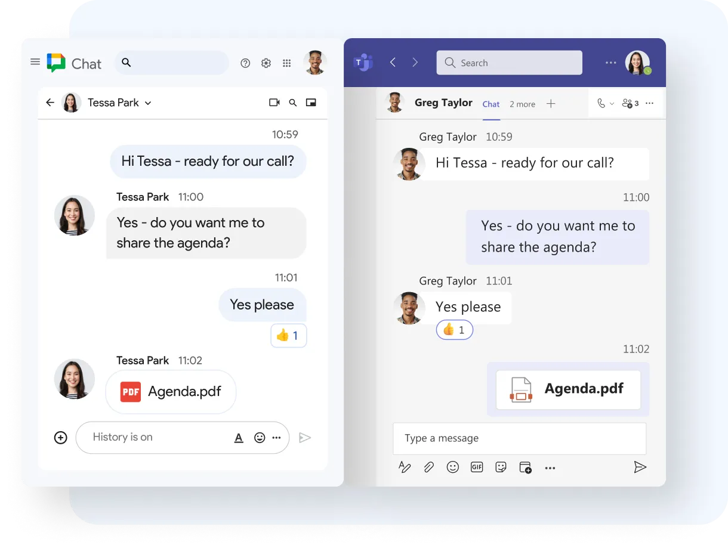
Task: Click Greg Taylor avatar beside Yes please
Action: [x=409, y=308]
